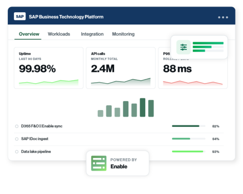This screenshot has height=194, width=243.
Task: Click the Data lake pipeline label
Action: pyautogui.click(x=36, y=151)
